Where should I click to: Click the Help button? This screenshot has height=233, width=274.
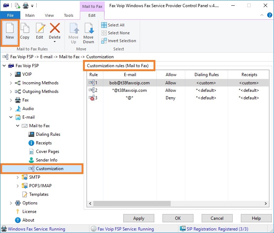pyautogui.click(x=256, y=218)
